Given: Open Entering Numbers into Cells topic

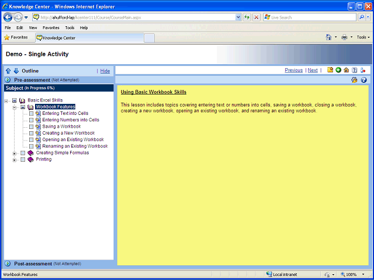Looking at the screenshot, I should pyautogui.click(x=71, y=120).
